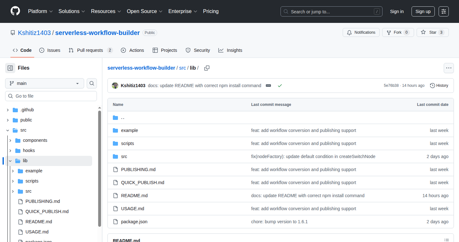
Task: Open README outline list icon
Action: click(x=447, y=240)
